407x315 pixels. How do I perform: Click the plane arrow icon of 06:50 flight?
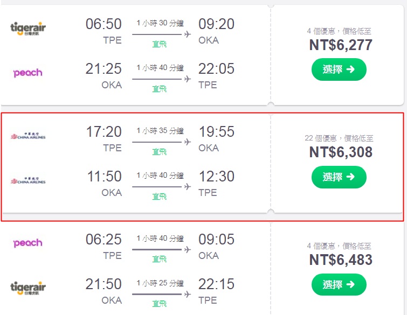tap(187, 34)
